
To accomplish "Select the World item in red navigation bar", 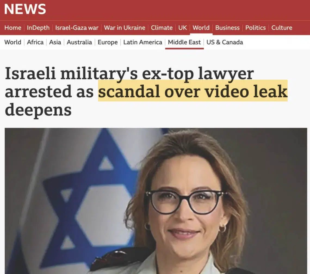I will 201,28.
